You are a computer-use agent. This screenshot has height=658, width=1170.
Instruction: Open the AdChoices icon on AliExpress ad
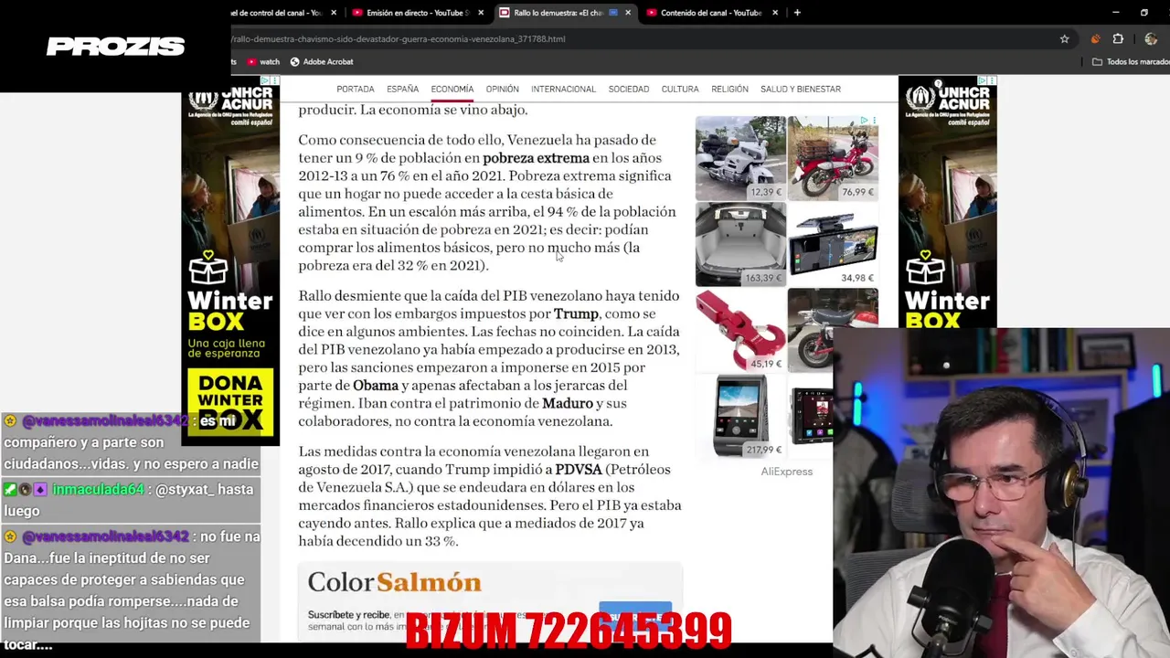pos(864,121)
